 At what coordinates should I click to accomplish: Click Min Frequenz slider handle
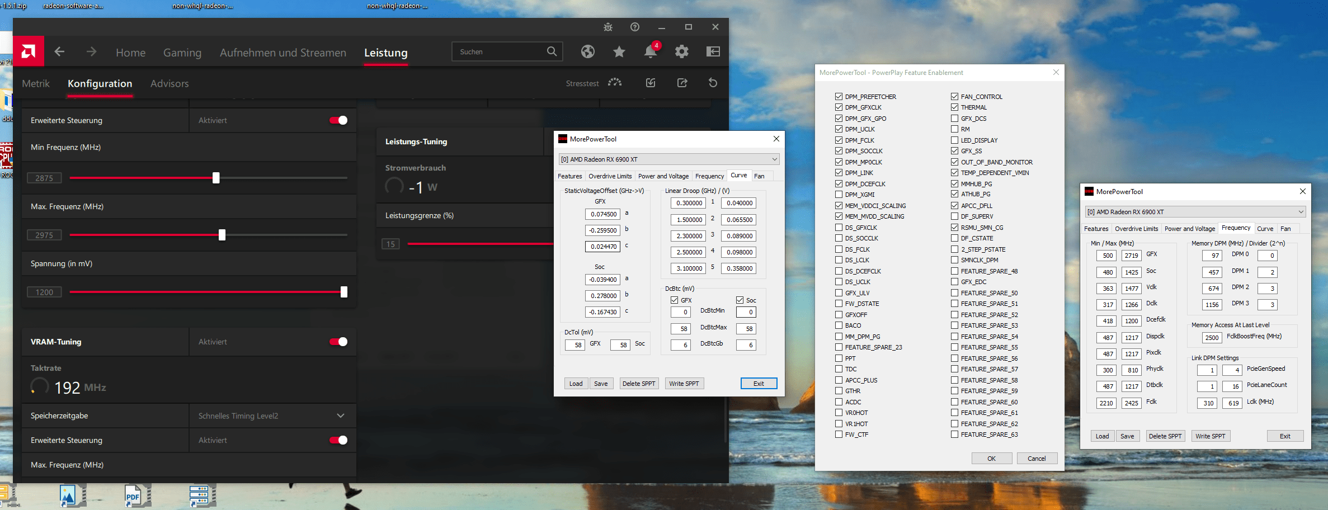216,178
